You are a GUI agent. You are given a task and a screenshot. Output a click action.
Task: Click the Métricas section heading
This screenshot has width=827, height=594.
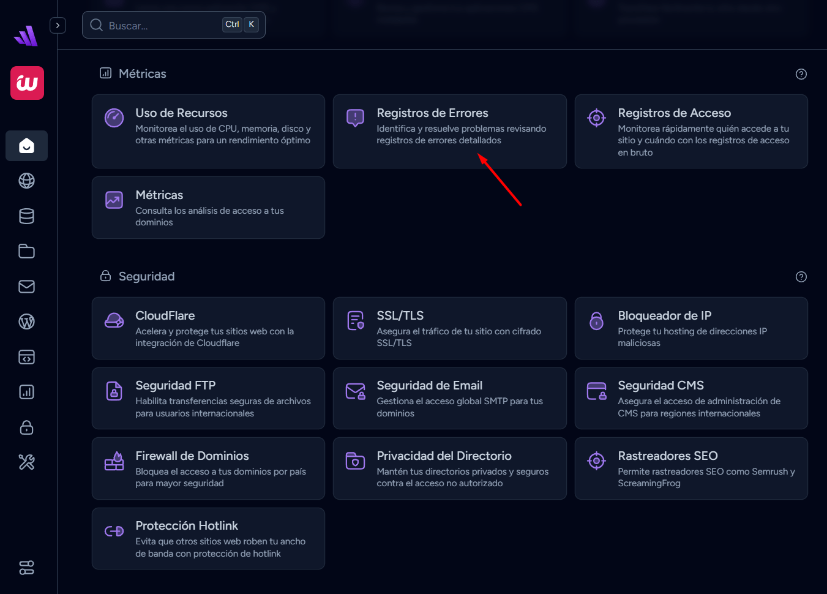[x=142, y=73]
